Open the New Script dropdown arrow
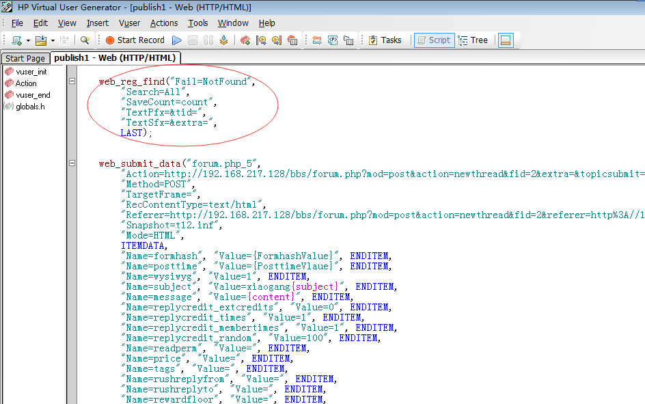The width and height of the screenshot is (645, 404). [28, 40]
